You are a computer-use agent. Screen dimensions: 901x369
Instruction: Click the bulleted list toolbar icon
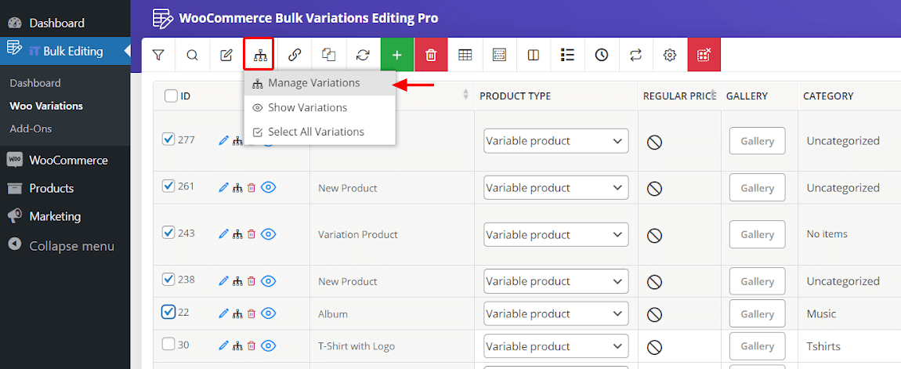(x=568, y=55)
